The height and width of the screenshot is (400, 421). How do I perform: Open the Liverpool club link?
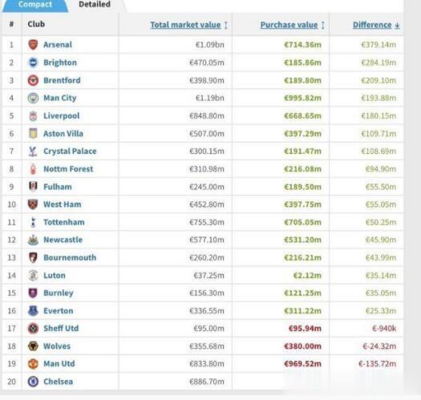62,115
